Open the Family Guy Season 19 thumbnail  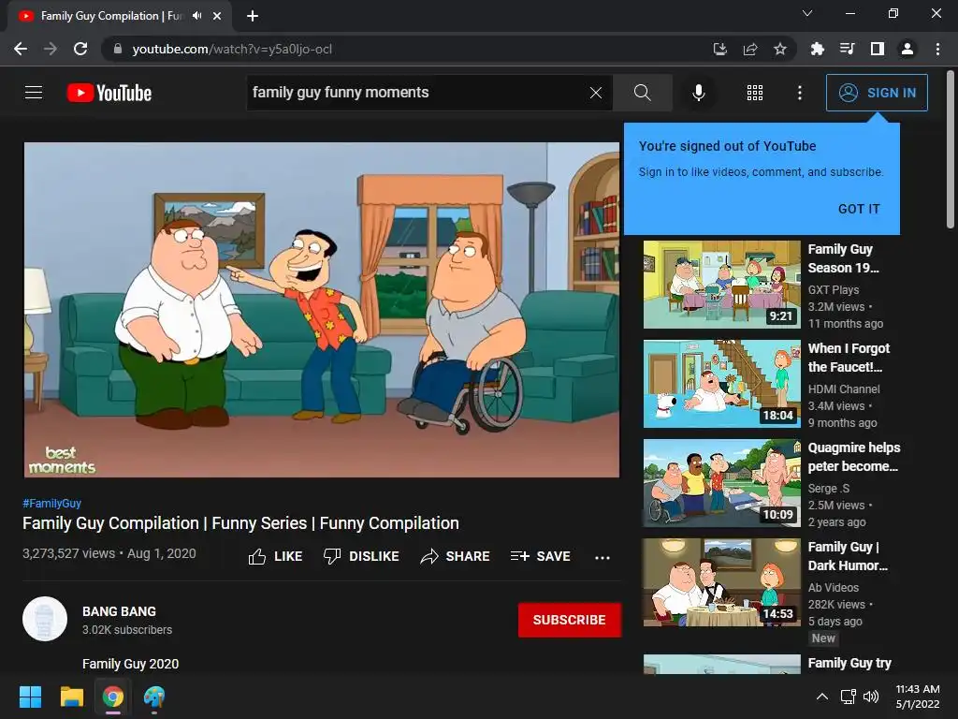[721, 285]
